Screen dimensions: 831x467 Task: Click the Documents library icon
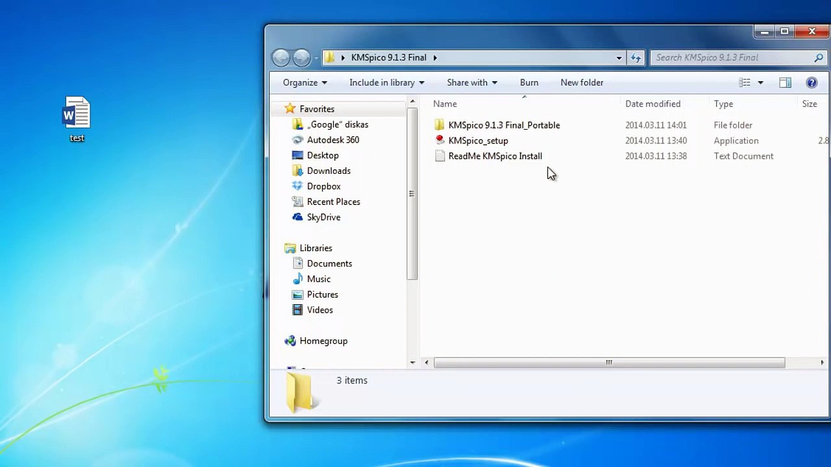point(297,263)
